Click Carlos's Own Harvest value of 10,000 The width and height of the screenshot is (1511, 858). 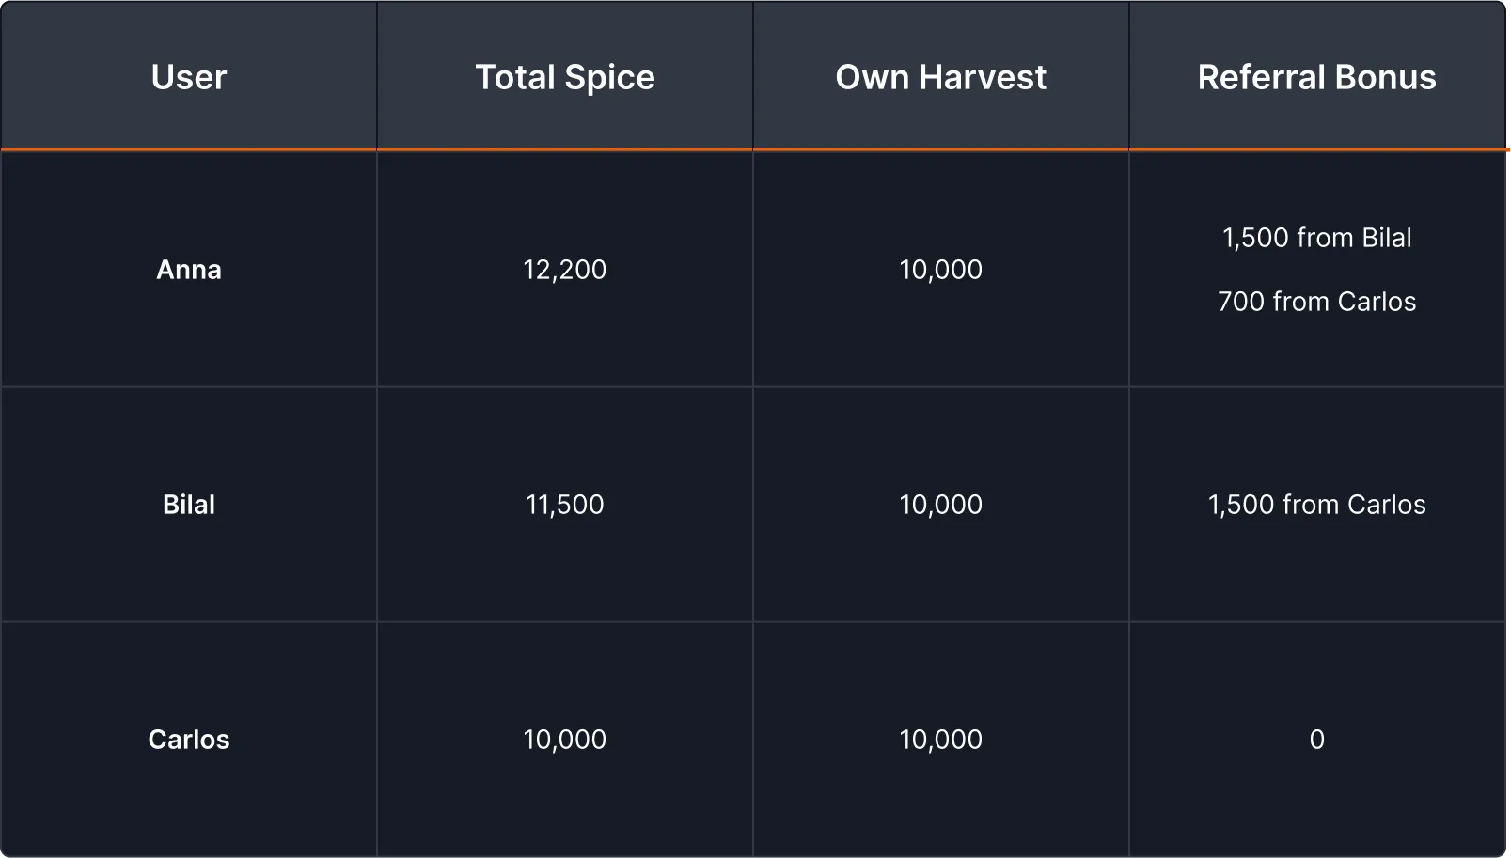[940, 740]
